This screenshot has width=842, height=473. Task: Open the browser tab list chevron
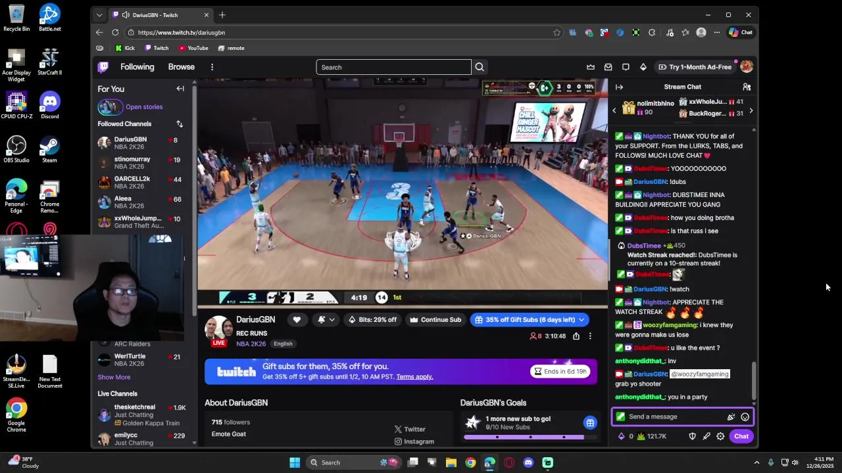pos(99,14)
